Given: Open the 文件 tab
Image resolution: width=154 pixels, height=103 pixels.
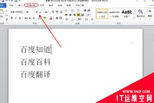Looking at the screenshot, I should click(x=2, y=5).
